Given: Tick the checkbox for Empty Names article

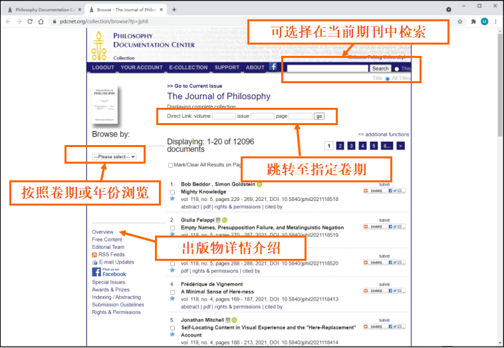Looking at the screenshot, I should point(173,228).
